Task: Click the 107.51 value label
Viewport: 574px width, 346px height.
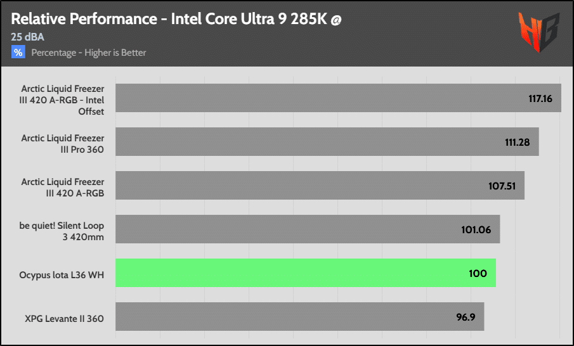Action: (502, 186)
